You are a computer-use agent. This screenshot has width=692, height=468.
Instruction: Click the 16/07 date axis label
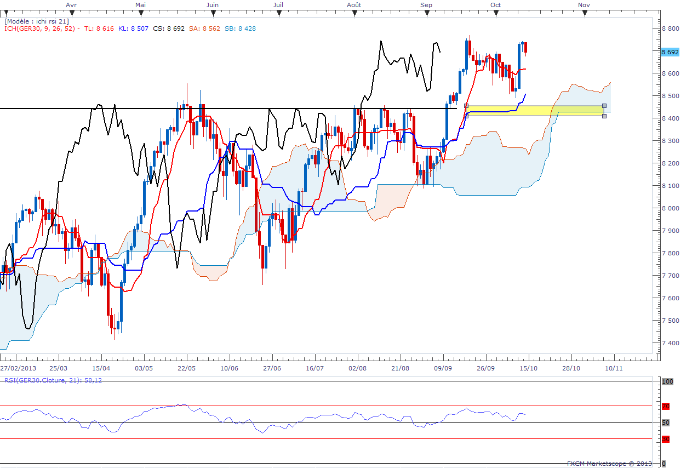[314, 368]
